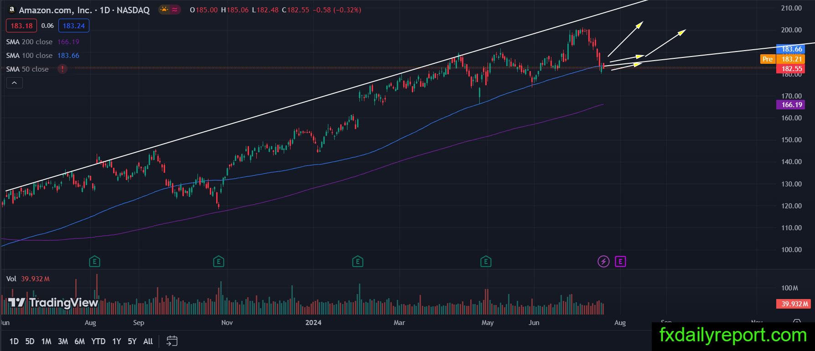This screenshot has width=815, height=351.
Task: Switch to the 3M time range
Action: [63, 341]
